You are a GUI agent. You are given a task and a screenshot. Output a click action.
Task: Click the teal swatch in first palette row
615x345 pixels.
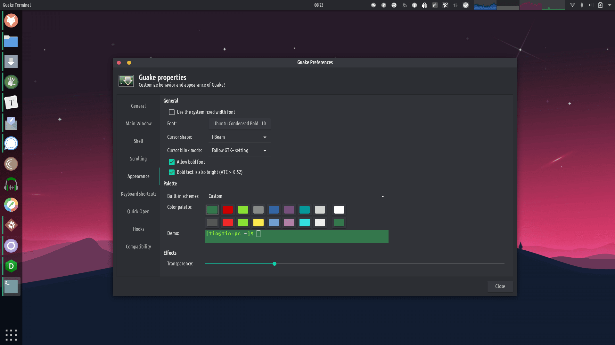coord(305,210)
